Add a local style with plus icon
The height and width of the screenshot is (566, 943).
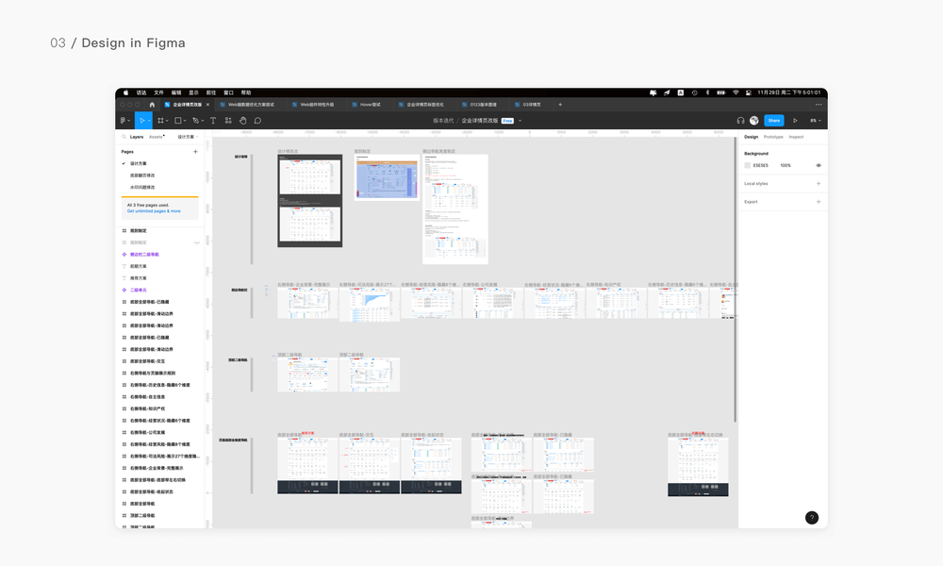pos(819,183)
